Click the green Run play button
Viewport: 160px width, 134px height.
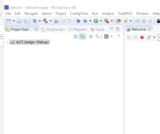tap(96, 21)
